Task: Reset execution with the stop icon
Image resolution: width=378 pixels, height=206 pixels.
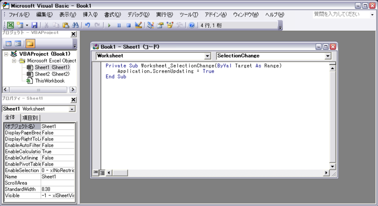Action: [129, 25]
